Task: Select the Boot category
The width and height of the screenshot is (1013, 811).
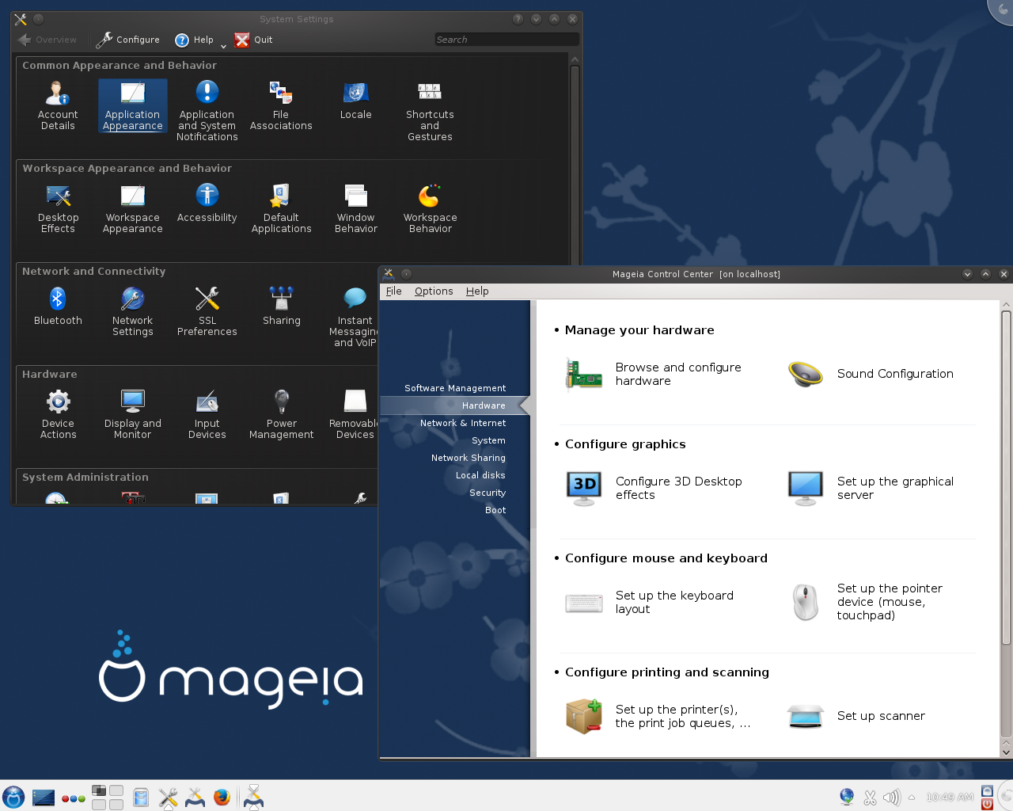Action: [495, 510]
